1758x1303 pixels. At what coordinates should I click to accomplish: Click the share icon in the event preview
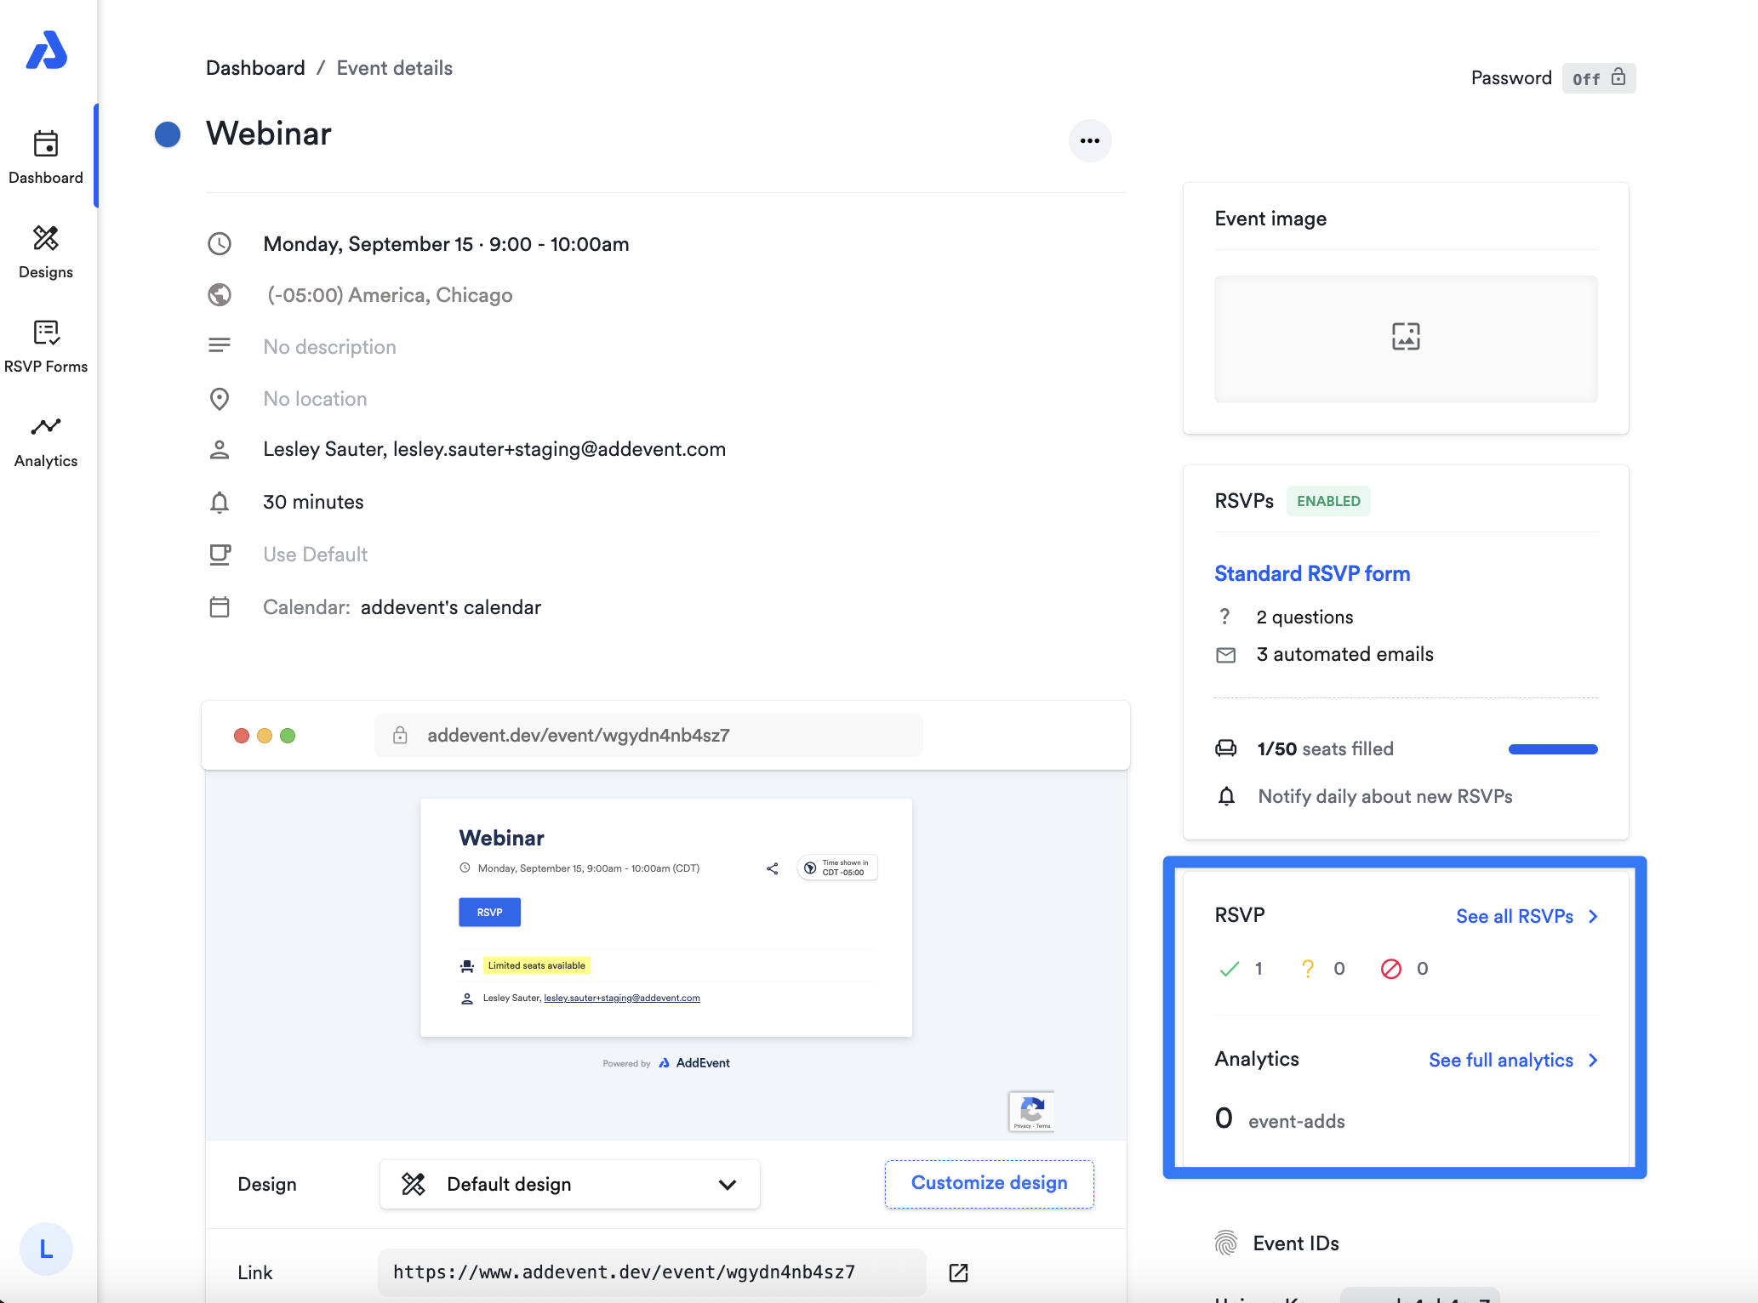coord(772,868)
